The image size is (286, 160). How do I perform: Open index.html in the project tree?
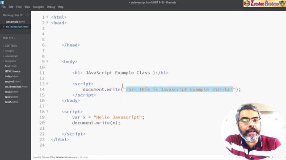tap(12, 76)
